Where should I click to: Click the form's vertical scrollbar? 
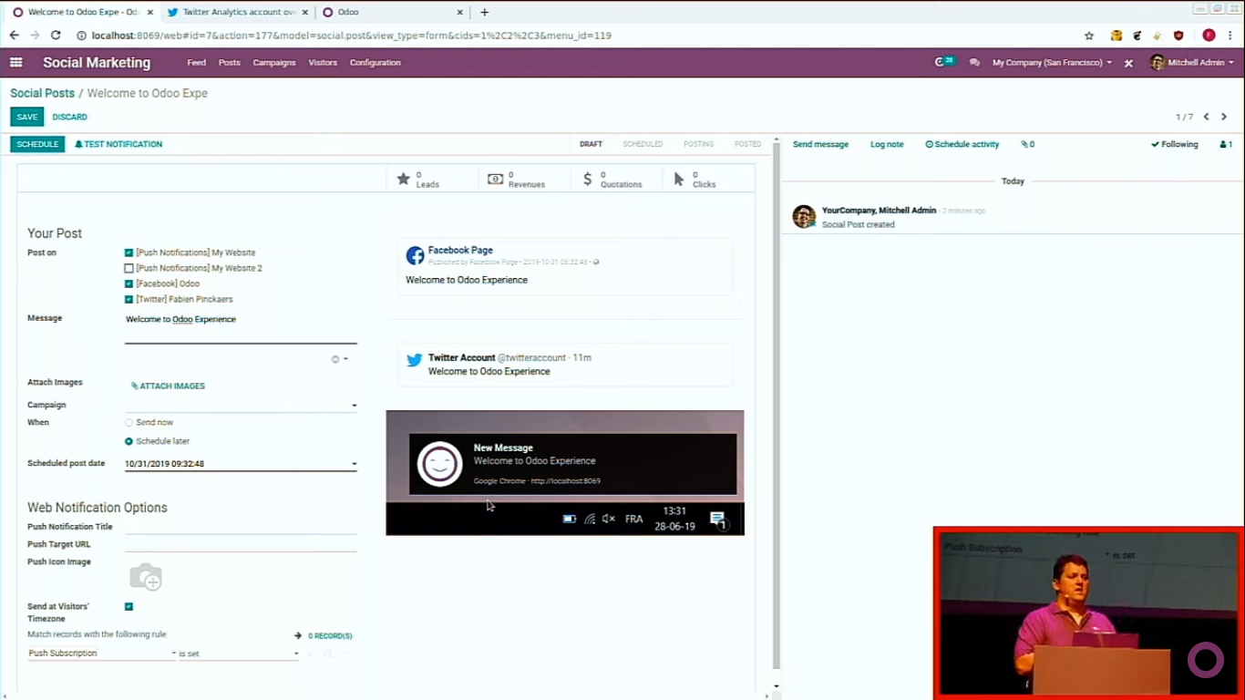tap(777, 406)
